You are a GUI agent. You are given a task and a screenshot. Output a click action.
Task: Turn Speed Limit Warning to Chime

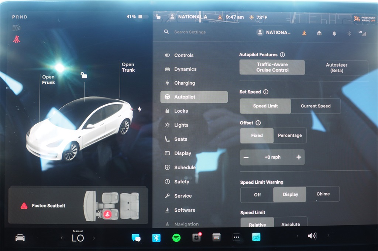tap(323, 194)
